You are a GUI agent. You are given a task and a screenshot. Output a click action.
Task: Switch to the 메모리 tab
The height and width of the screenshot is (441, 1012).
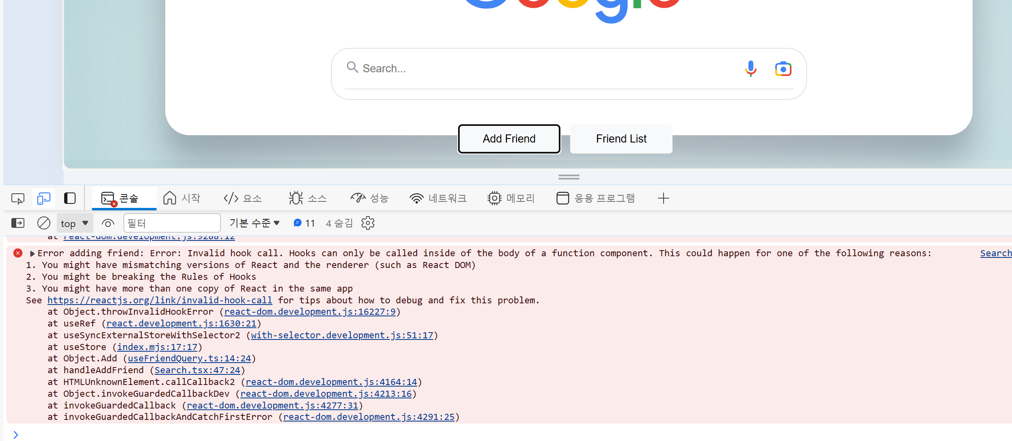click(511, 198)
